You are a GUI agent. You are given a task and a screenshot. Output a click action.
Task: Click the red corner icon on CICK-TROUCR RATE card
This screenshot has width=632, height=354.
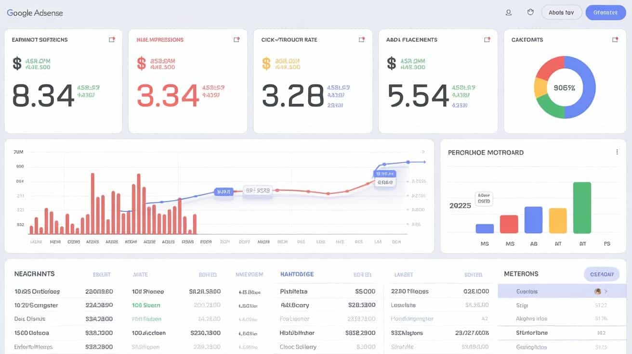(x=362, y=39)
